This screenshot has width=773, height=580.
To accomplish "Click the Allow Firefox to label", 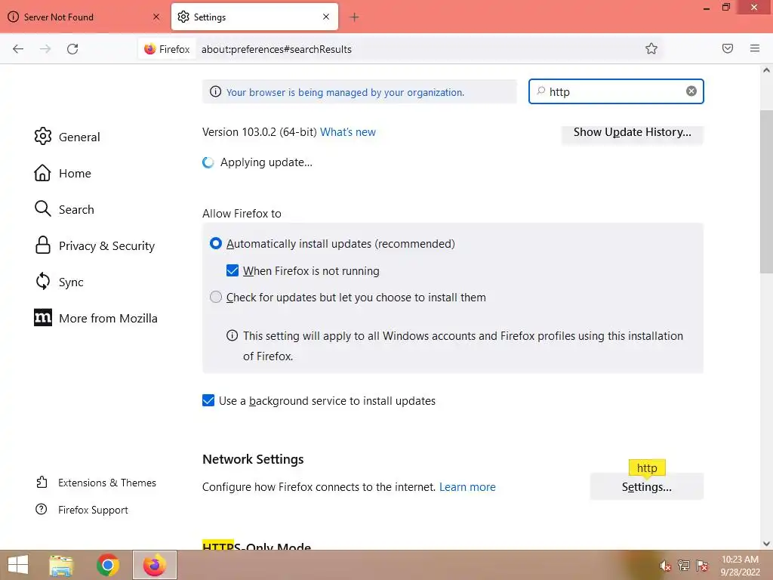I will (242, 214).
